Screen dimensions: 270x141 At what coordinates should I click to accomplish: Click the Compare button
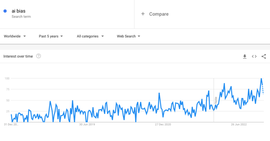(x=159, y=14)
